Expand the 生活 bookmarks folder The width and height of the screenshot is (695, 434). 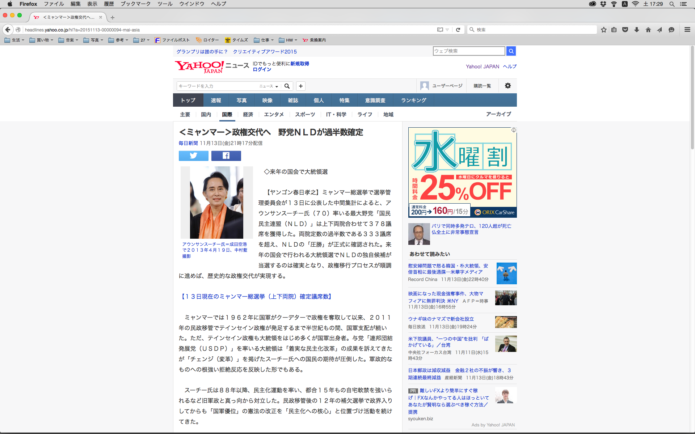14,40
